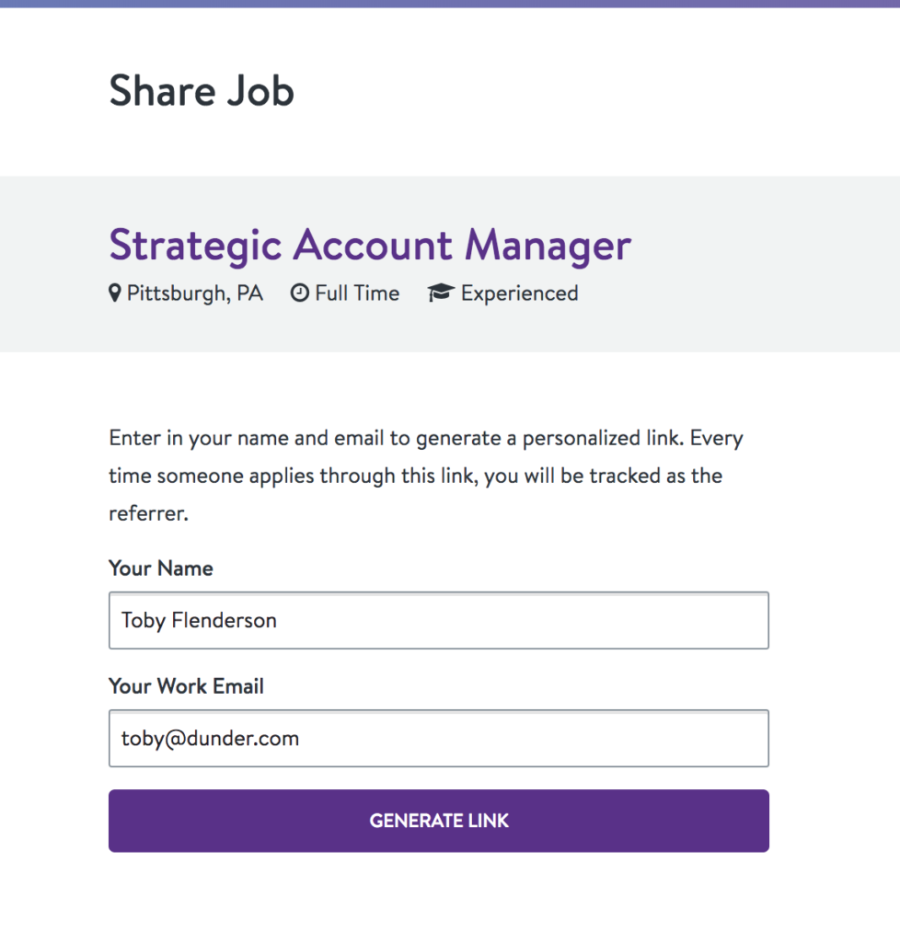Click the Your Work Email field label
The height and width of the screenshot is (942, 900).
point(186,686)
